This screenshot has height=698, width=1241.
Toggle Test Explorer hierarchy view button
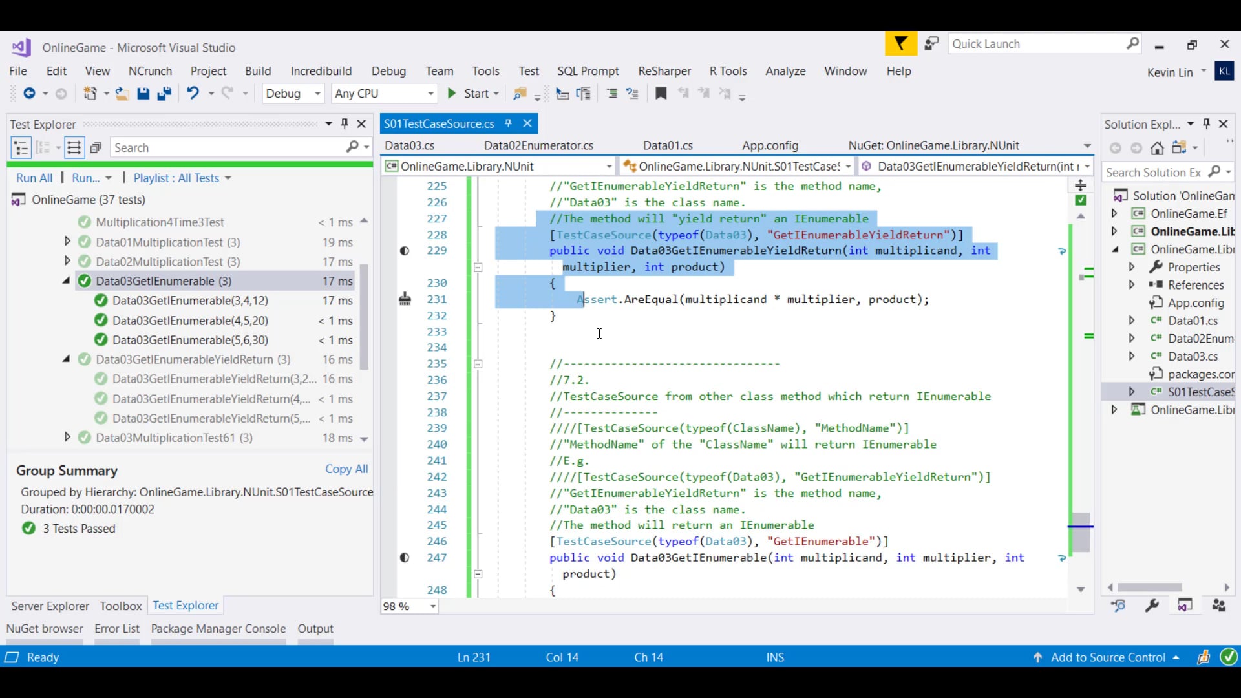(x=21, y=148)
